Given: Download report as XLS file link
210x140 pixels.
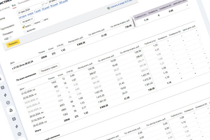Looking at the screenshot, I should (122, 3).
